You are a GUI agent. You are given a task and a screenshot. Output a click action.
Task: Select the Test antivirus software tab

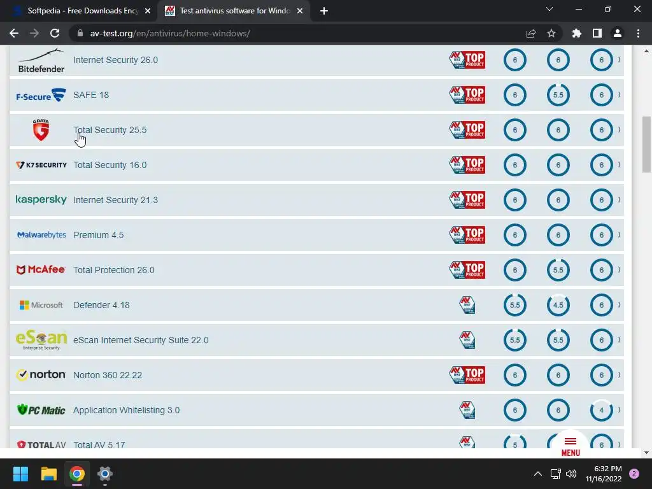(x=233, y=11)
